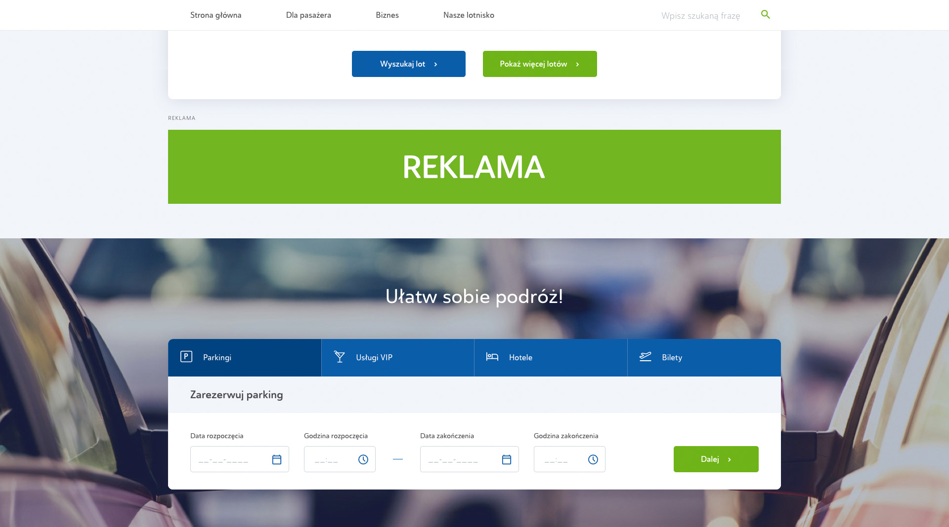Open the Biznes menu item
949x527 pixels.
coord(387,15)
